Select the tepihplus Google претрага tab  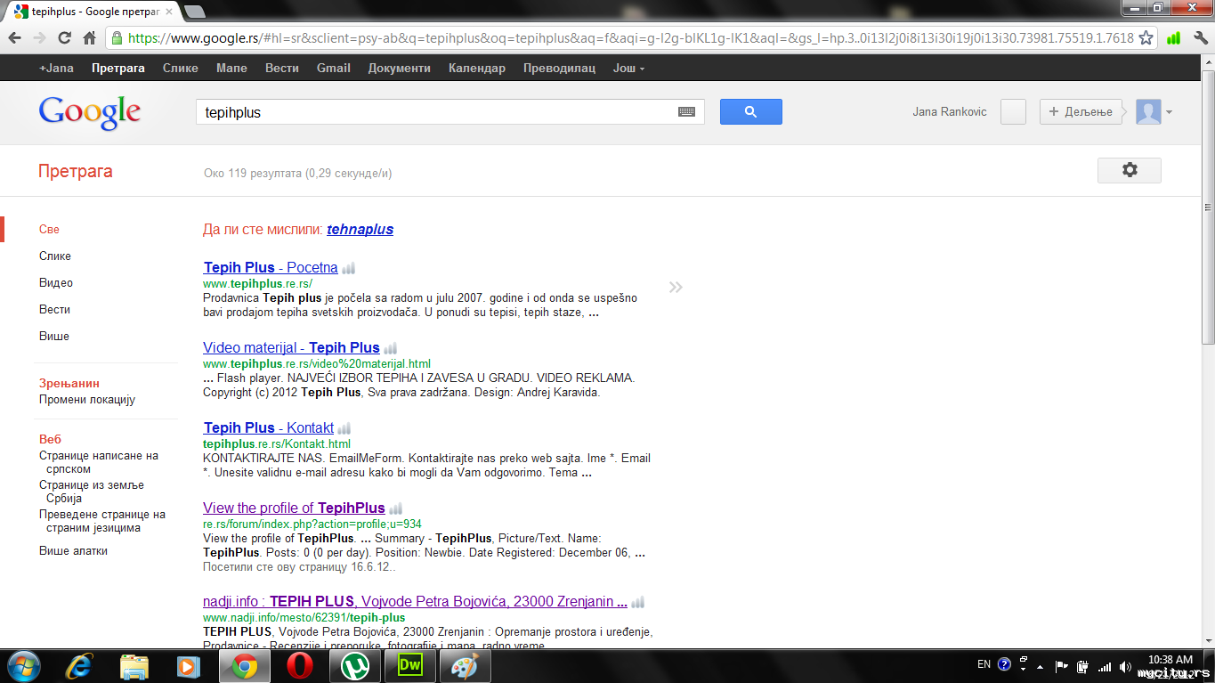pyautogui.click(x=93, y=12)
